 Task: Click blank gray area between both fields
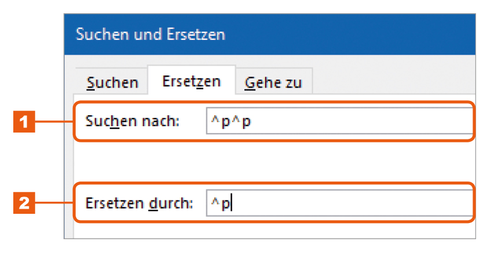(x=273, y=162)
